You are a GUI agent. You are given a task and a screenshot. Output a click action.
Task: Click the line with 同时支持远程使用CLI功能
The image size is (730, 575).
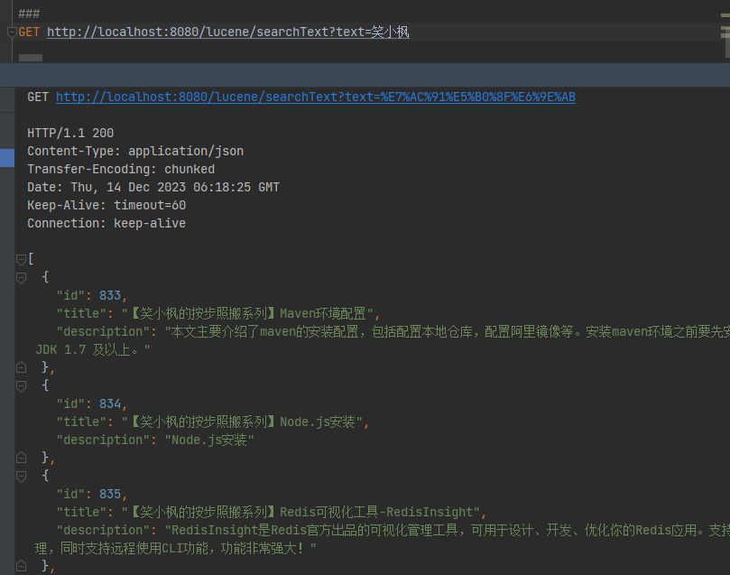[176, 548]
